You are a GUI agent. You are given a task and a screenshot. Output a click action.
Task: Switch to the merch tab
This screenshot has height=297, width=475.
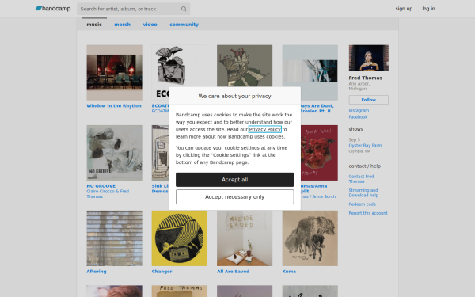click(x=123, y=25)
